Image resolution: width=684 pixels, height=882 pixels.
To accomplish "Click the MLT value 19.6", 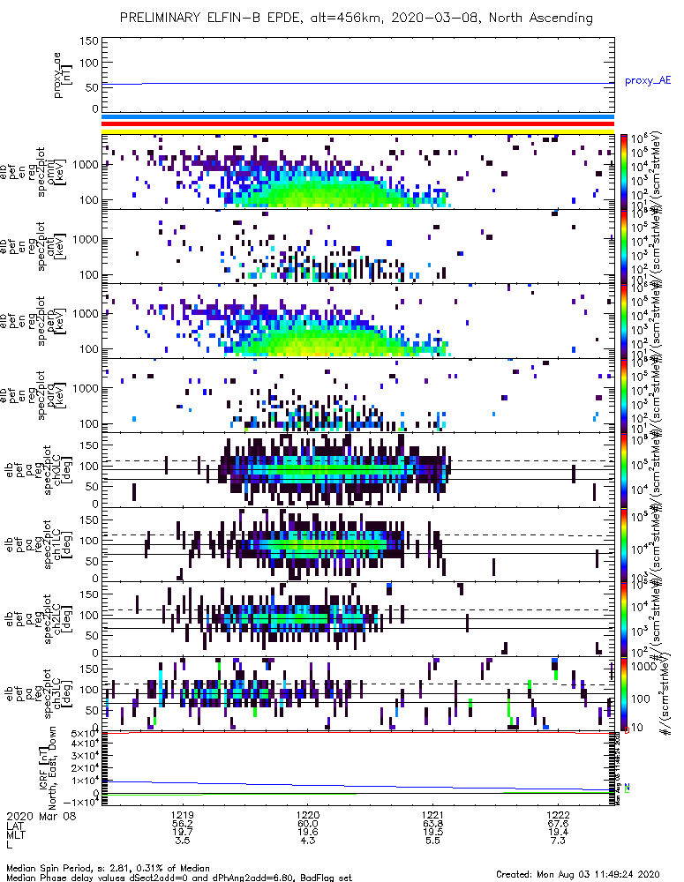I will [x=308, y=832].
